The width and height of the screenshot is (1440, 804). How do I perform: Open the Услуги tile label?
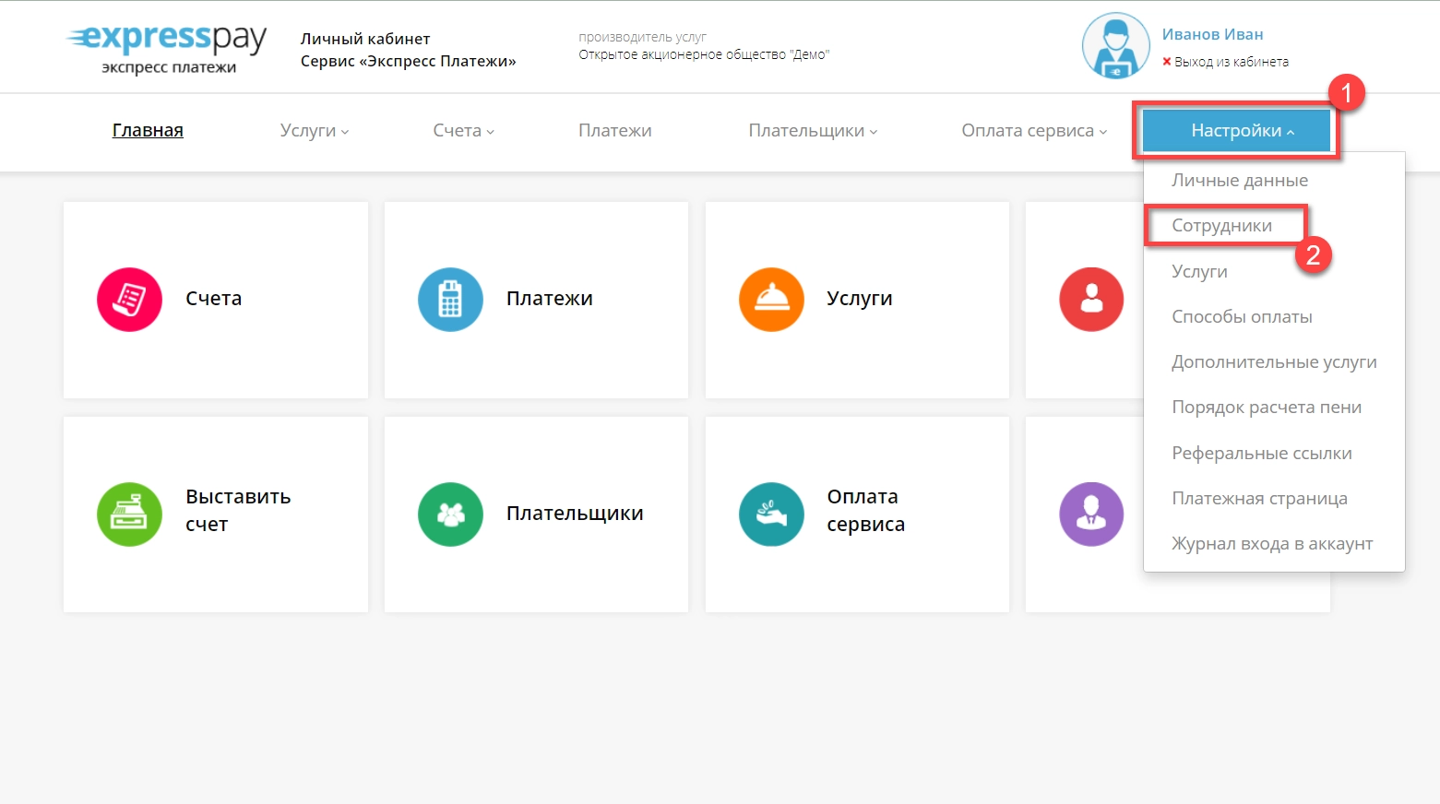pyautogui.click(x=860, y=299)
